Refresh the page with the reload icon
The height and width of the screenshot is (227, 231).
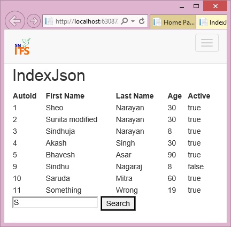(142, 21)
